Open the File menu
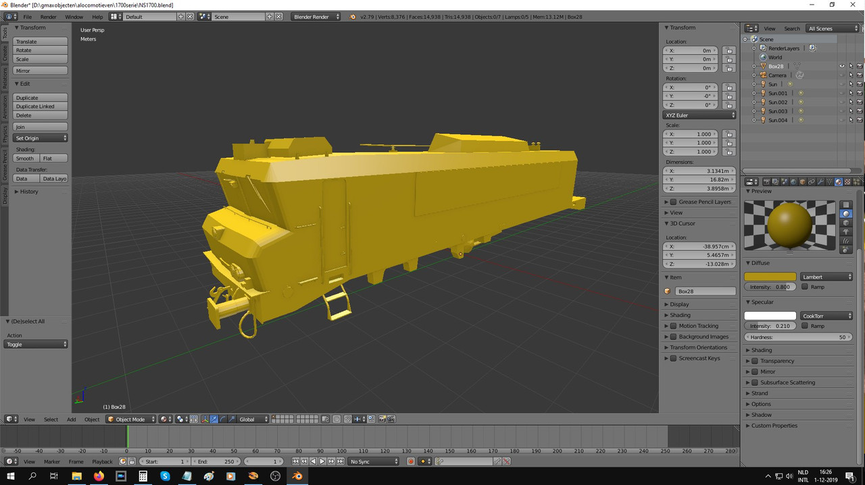 [x=27, y=16]
